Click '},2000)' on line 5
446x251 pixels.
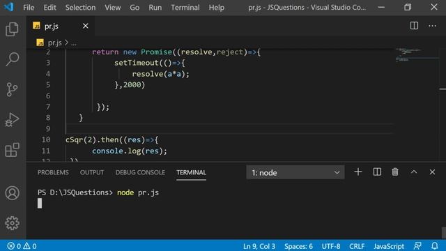[130, 85]
